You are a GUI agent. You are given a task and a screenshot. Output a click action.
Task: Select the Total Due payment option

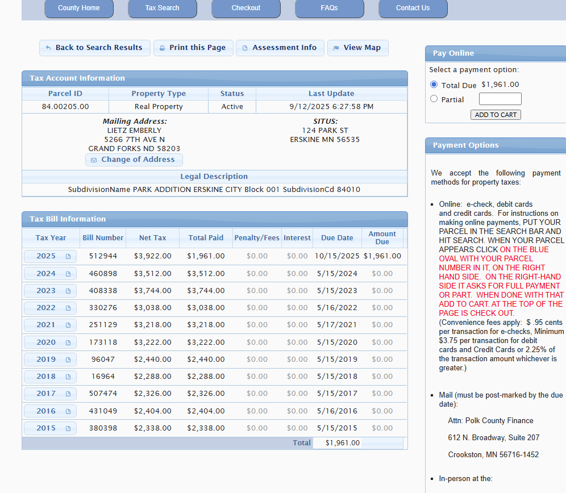click(x=434, y=85)
